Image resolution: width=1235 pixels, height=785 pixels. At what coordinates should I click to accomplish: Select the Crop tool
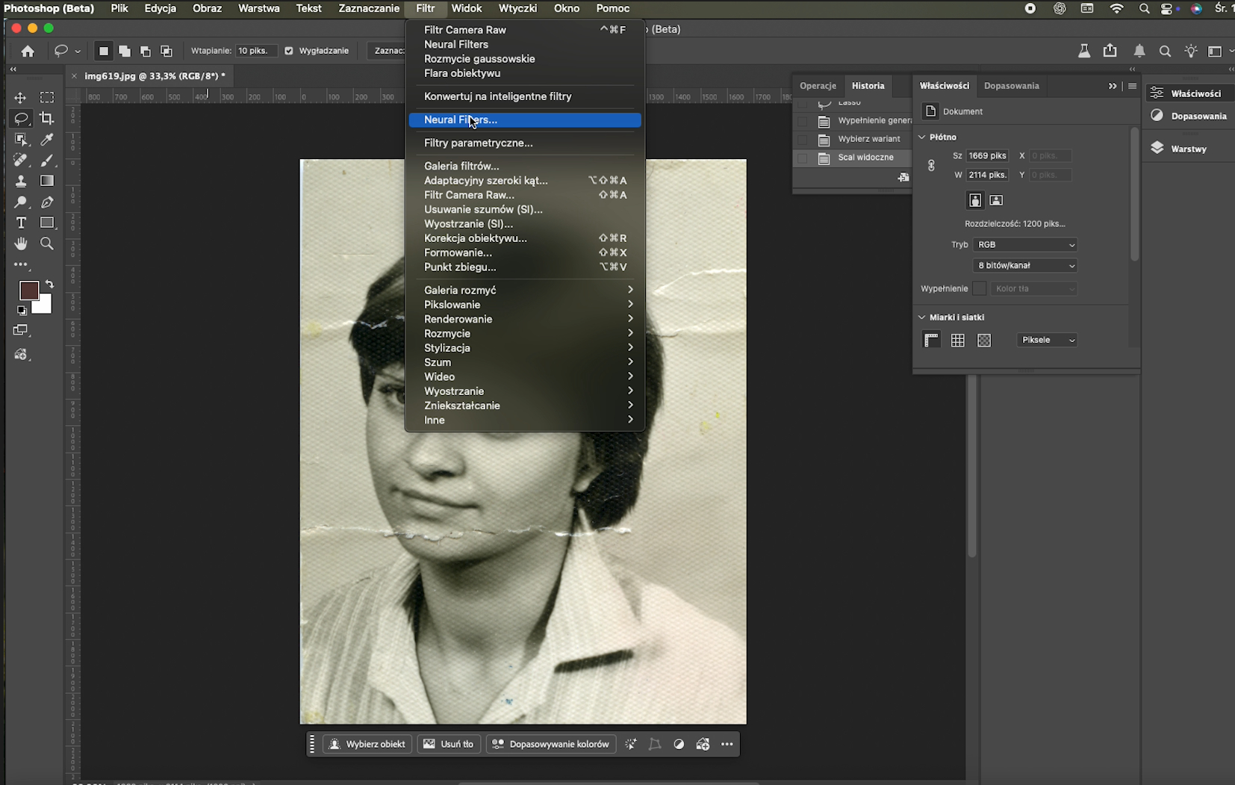click(47, 119)
